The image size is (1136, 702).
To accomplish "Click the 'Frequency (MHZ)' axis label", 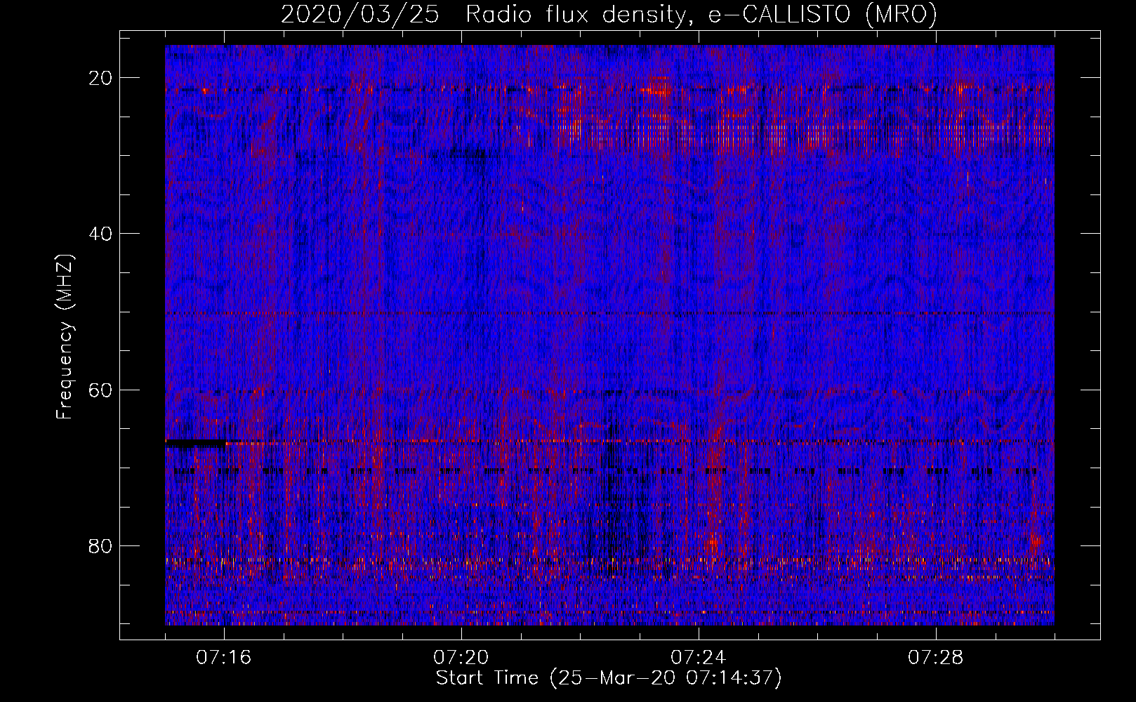I will (x=65, y=337).
